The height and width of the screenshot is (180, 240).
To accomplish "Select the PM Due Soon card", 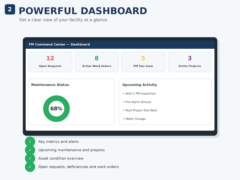I will point(143,62).
